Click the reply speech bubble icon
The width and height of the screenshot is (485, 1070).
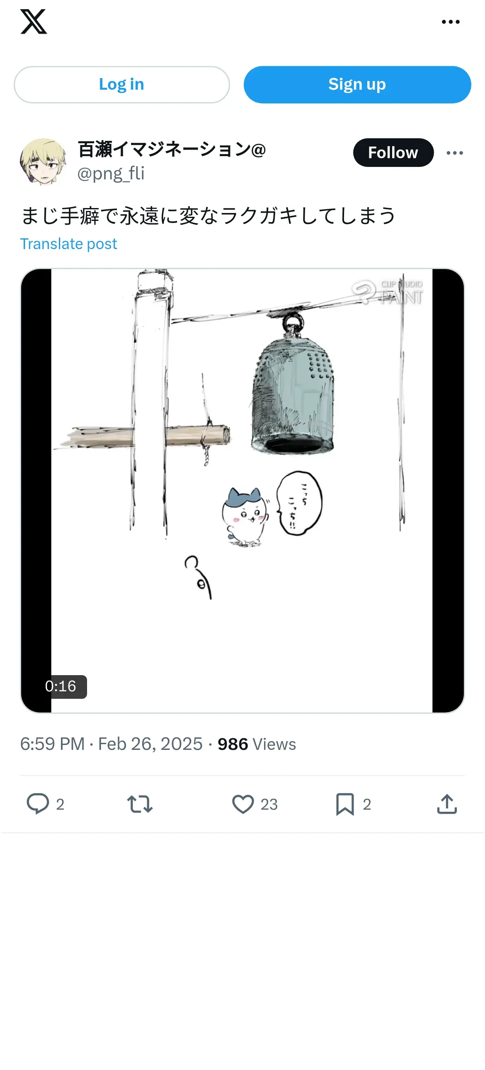point(38,804)
